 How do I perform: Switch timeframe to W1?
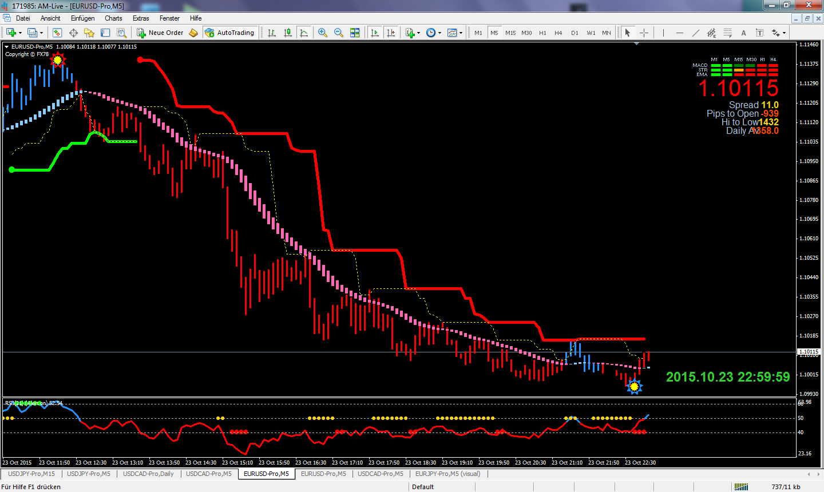[x=591, y=33]
